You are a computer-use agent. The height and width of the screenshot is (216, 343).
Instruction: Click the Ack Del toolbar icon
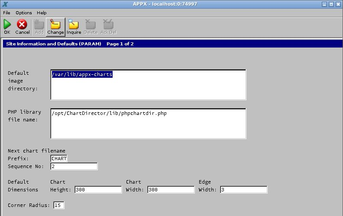tap(108, 24)
